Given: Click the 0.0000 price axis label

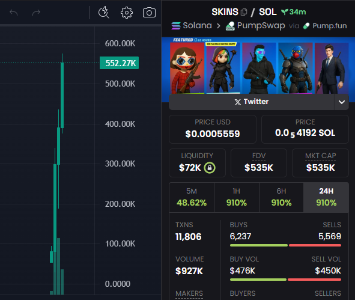Looking at the screenshot, I should click(x=118, y=284).
